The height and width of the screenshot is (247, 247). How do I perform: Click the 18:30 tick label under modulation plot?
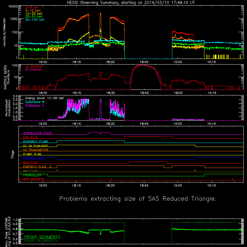110,124
